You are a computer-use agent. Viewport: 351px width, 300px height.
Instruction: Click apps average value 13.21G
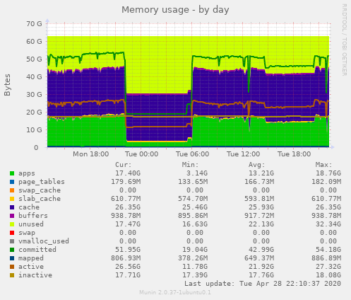coord(261,173)
